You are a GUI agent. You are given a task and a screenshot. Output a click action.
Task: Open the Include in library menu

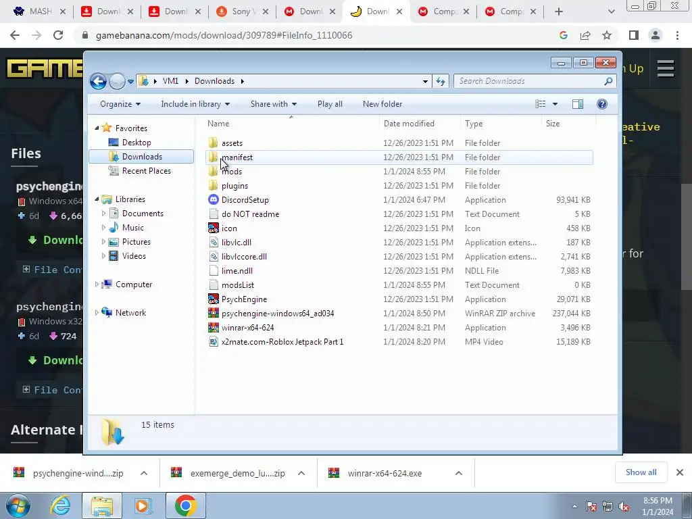pyautogui.click(x=195, y=104)
